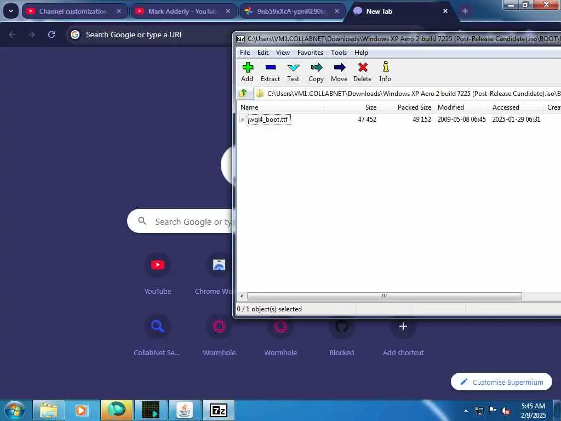561x421 pixels.
Task: Click the muted volume tray icon
Action: click(x=506, y=411)
